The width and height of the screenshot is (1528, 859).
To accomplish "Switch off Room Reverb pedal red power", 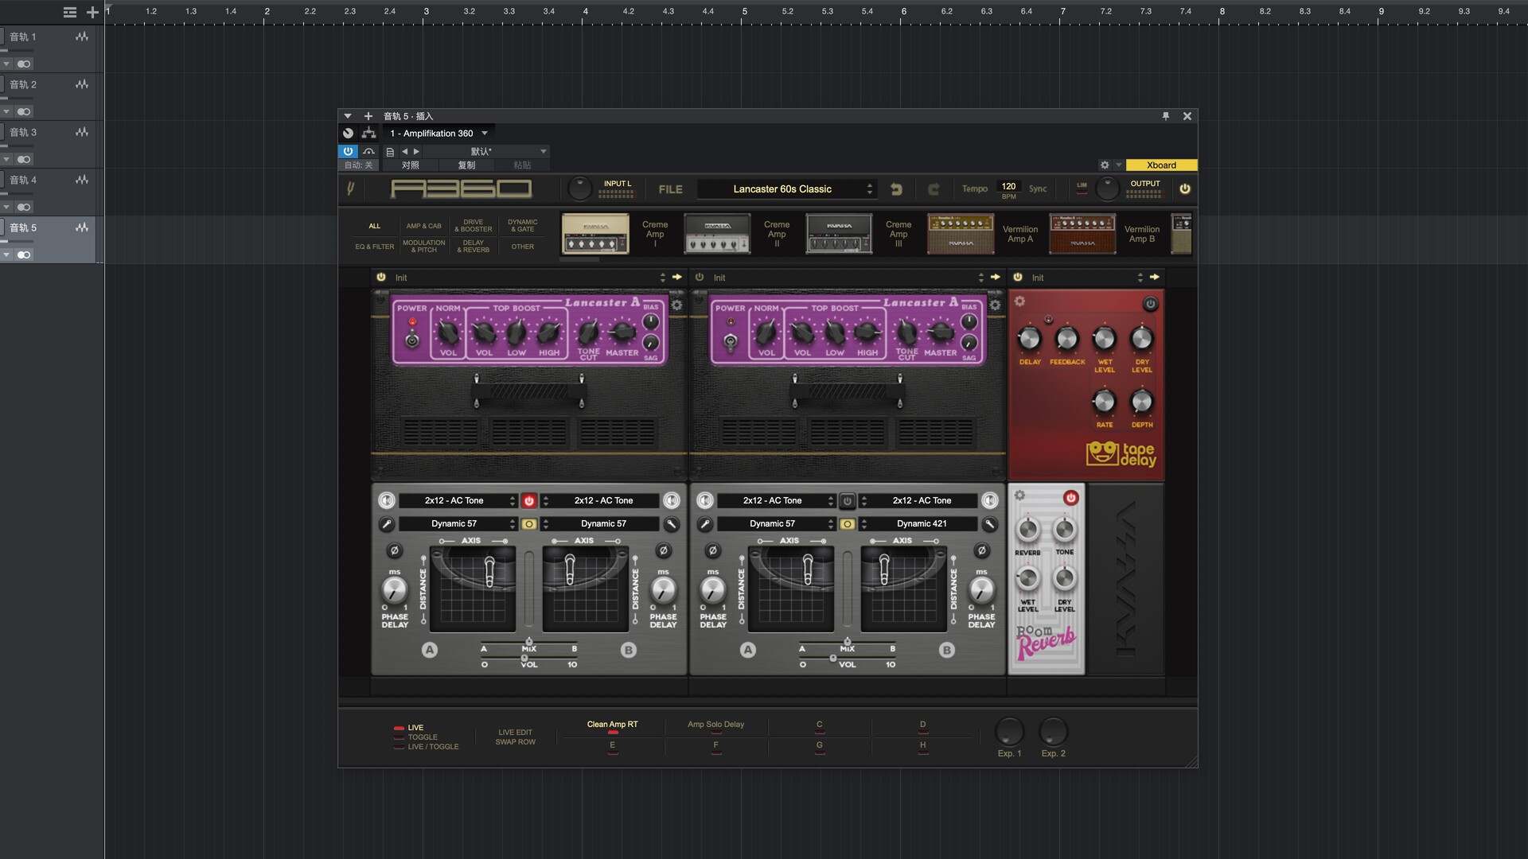I will 1070,498.
